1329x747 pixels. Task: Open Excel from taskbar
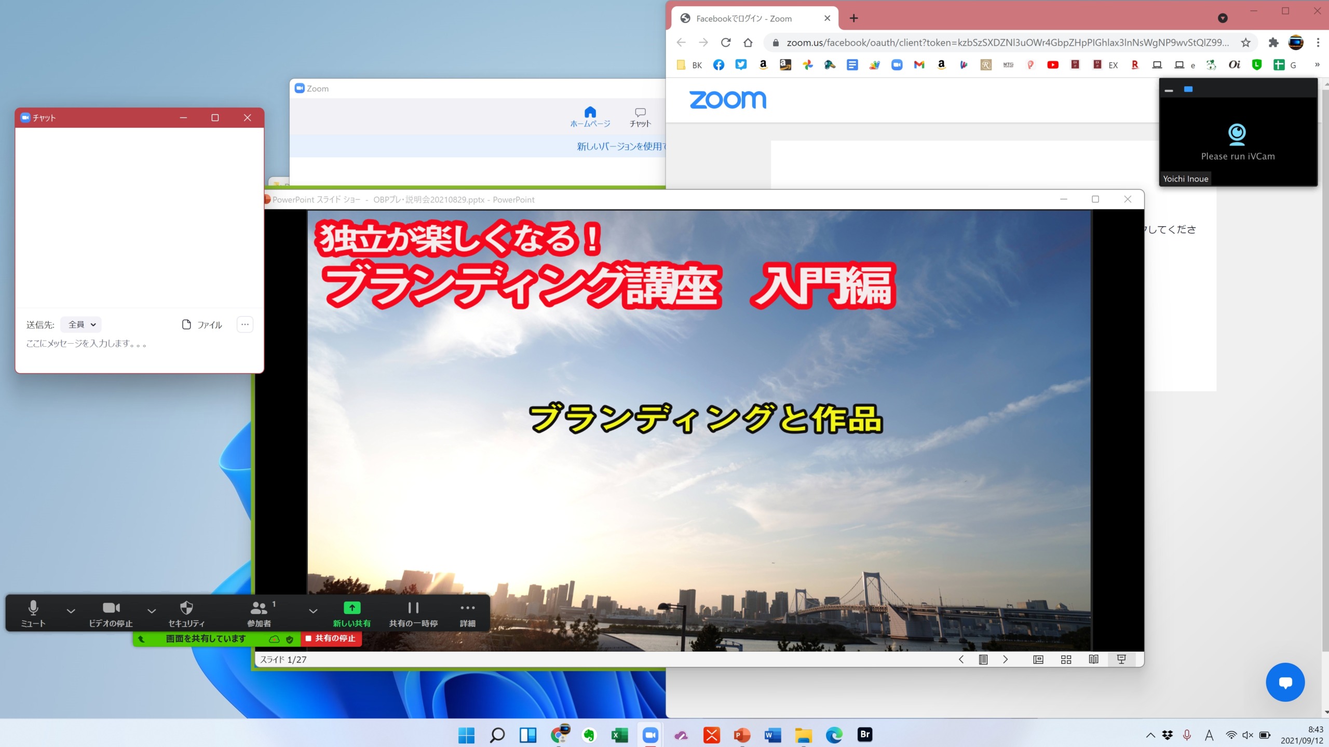(619, 735)
